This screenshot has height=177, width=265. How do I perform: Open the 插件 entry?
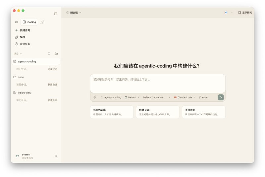click(x=23, y=37)
